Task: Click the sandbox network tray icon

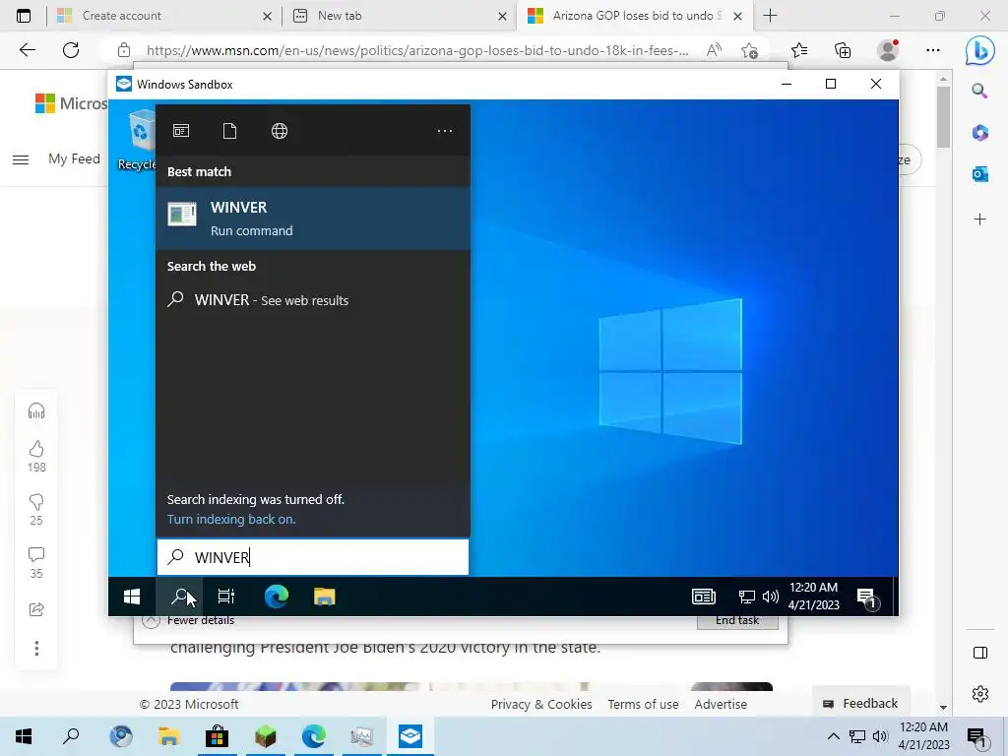Action: 746,597
